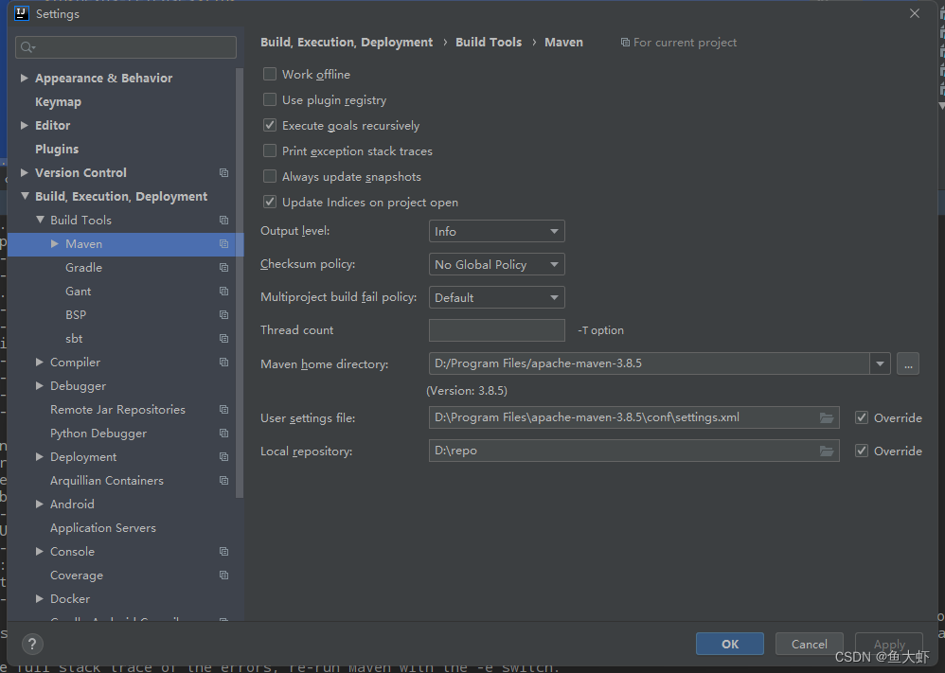Open Multiproject build fail policy dropdown

(496, 297)
